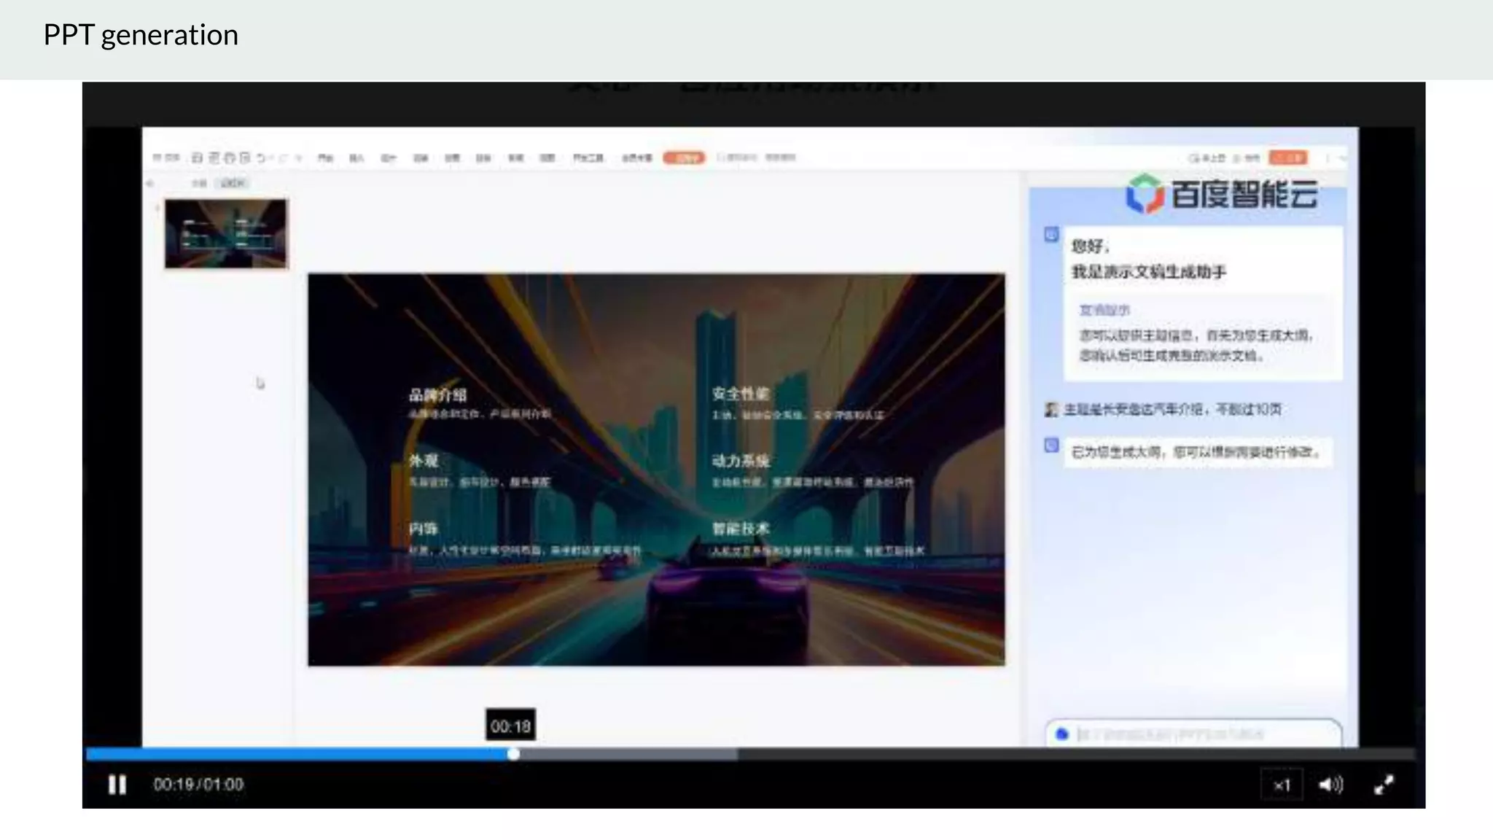Switch to the highlighted slides panel tab
This screenshot has width=1493, height=840.
(x=233, y=183)
